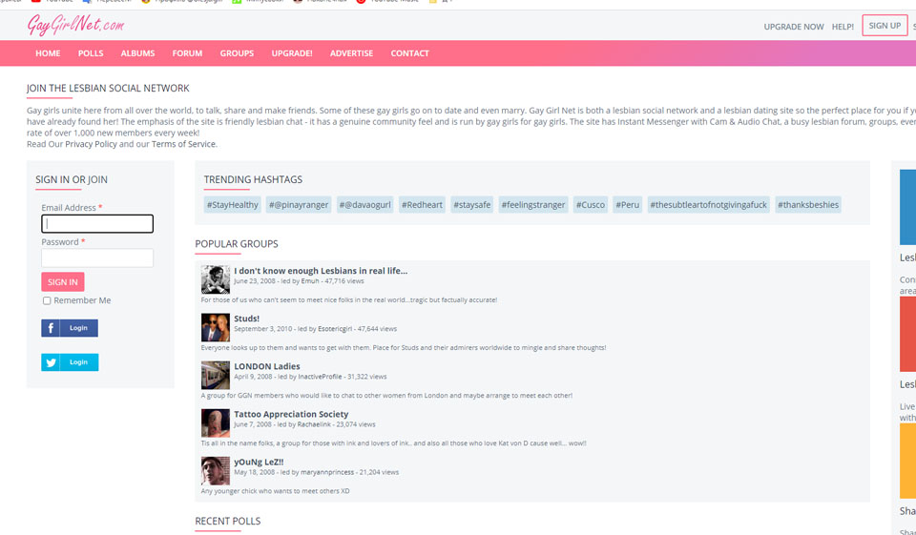The image size is (916, 535).
Task: Select the #@pinayranger hashtag
Action: [x=299, y=204]
